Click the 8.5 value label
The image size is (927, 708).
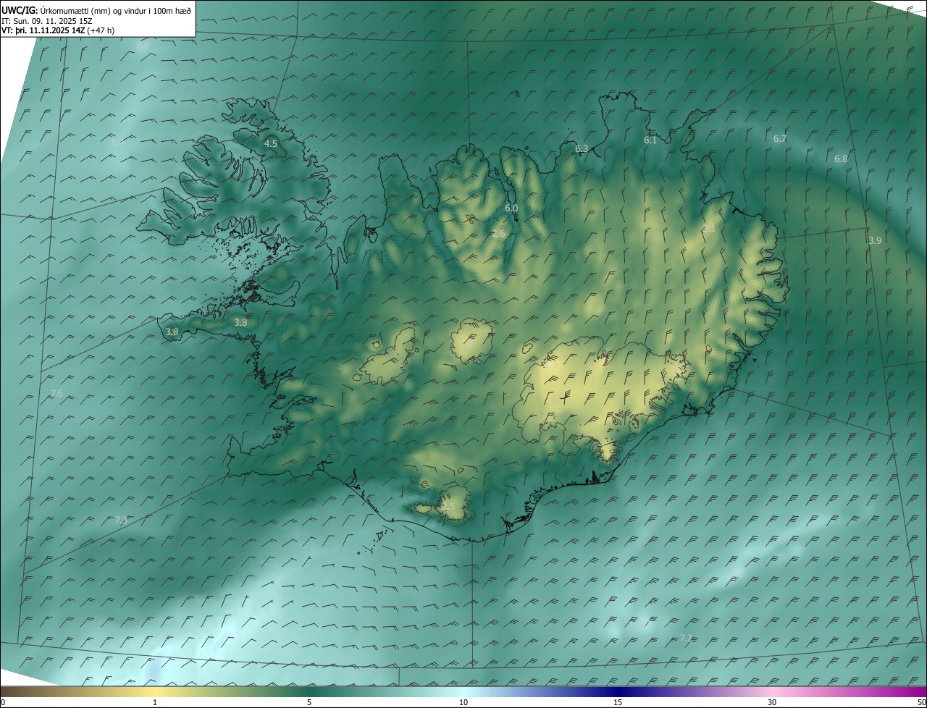(x=143, y=46)
